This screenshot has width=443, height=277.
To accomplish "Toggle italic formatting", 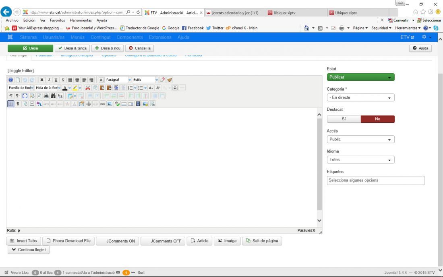I will pyautogui.click(x=49, y=80).
